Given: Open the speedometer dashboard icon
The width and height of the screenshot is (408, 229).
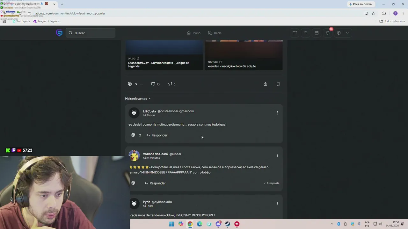Looking at the screenshot, I should 306,33.
